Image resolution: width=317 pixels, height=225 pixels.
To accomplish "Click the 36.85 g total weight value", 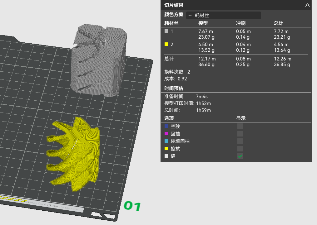I will pyautogui.click(x=282, y=65).
